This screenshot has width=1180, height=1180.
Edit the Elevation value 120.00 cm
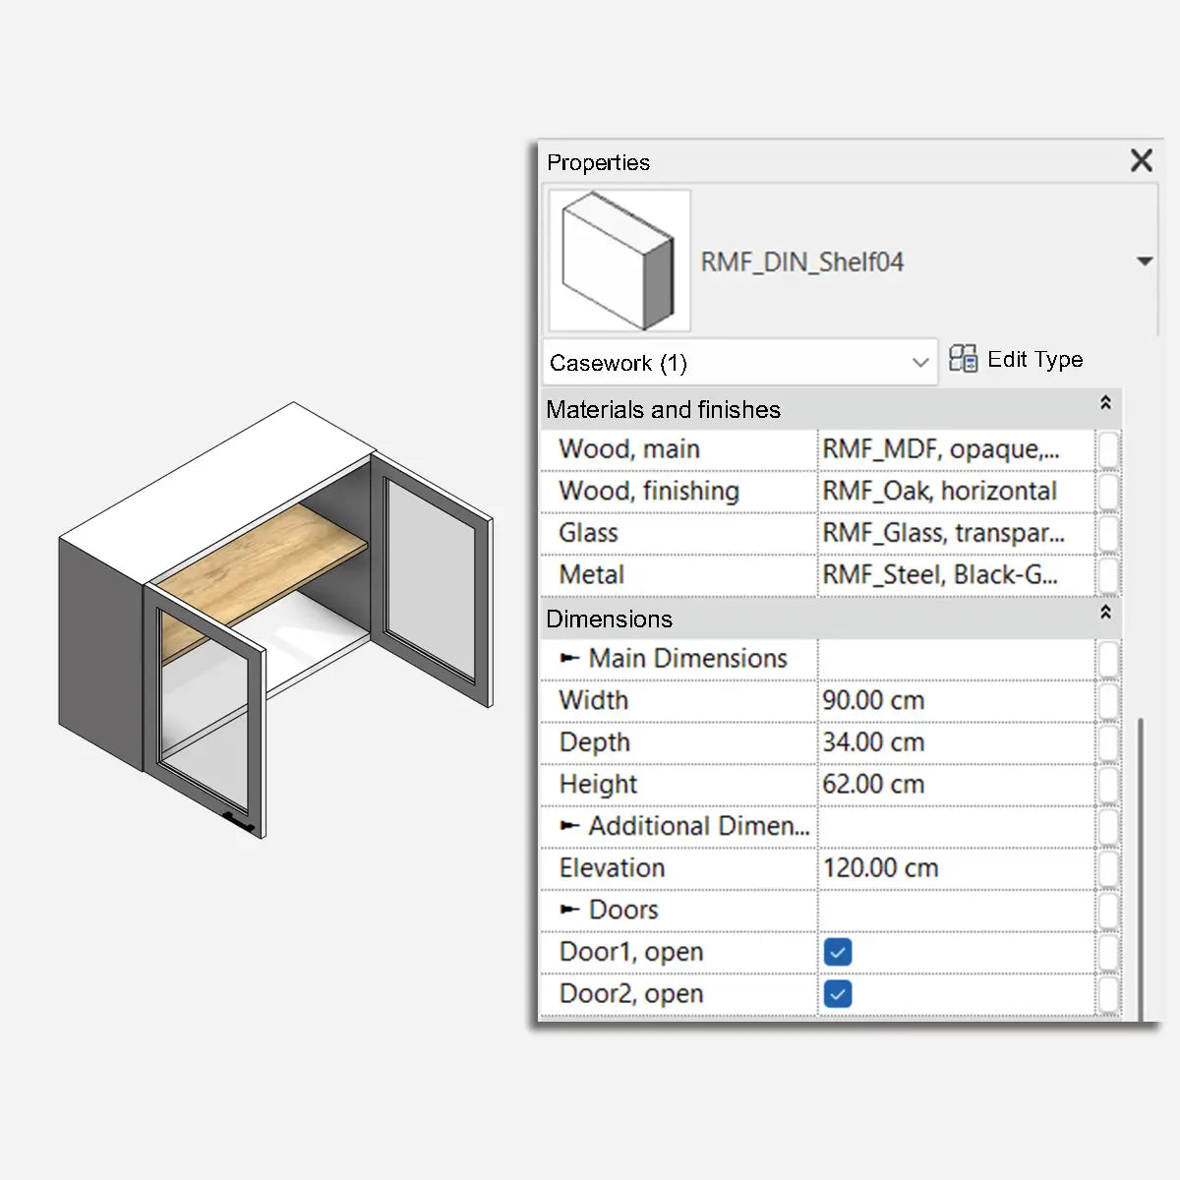pyautogui.click(x=954, y=868)
